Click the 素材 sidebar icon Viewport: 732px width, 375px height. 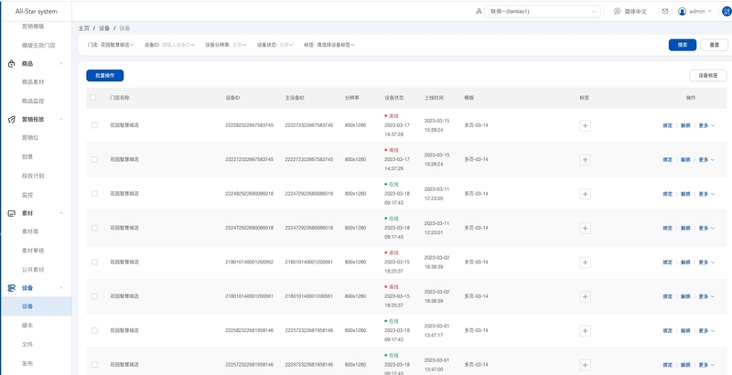[x=12, y=213]
